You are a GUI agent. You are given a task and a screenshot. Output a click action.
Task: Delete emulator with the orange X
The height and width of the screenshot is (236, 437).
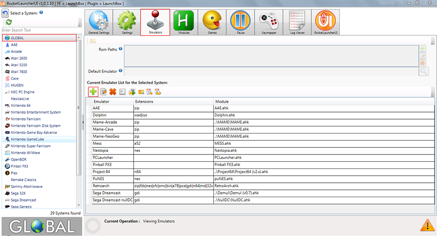click(x=113, y=92)
